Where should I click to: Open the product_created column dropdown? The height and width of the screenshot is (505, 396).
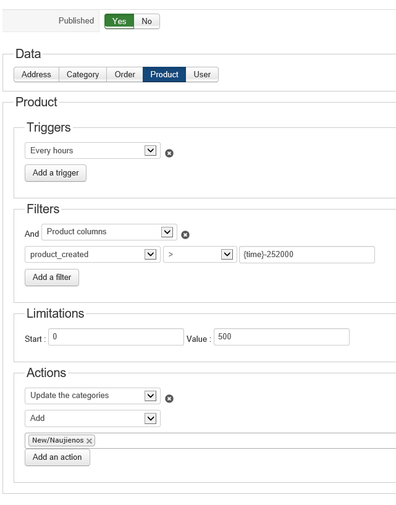coord(93,255)
